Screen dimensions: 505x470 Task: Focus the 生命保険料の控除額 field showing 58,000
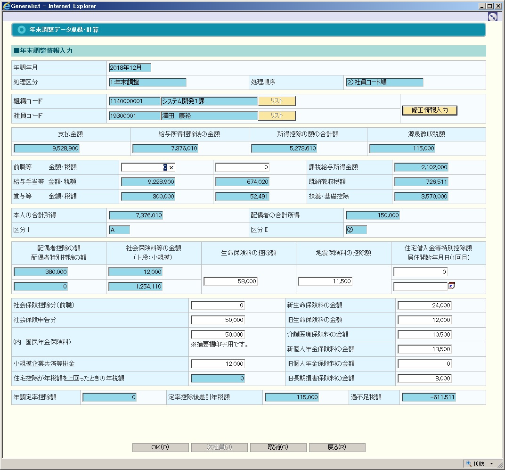[x=230, y=281]
